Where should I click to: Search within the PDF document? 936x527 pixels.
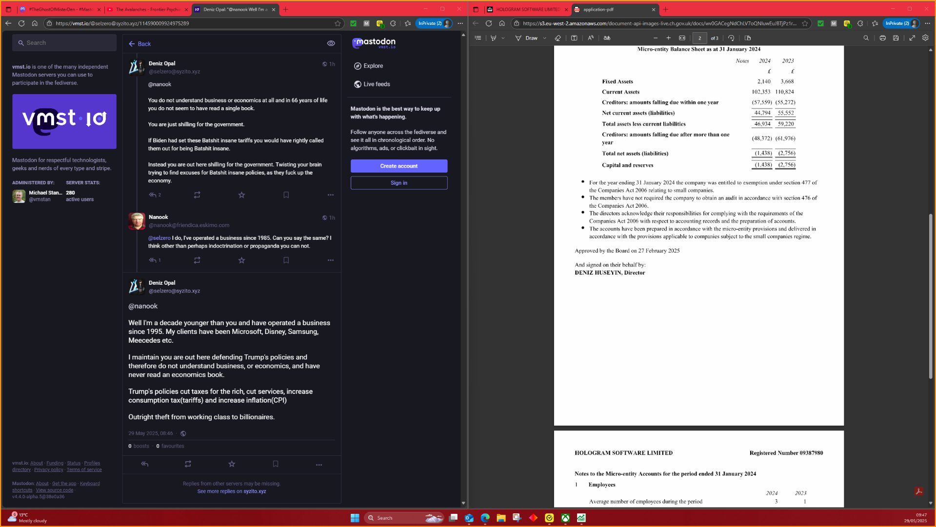click(x=866, y=38)
